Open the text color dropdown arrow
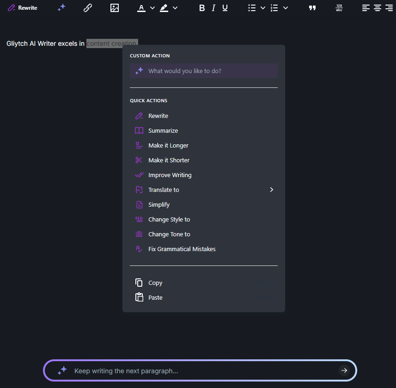Viewport: 396px width, 388px height. [152, 8]
